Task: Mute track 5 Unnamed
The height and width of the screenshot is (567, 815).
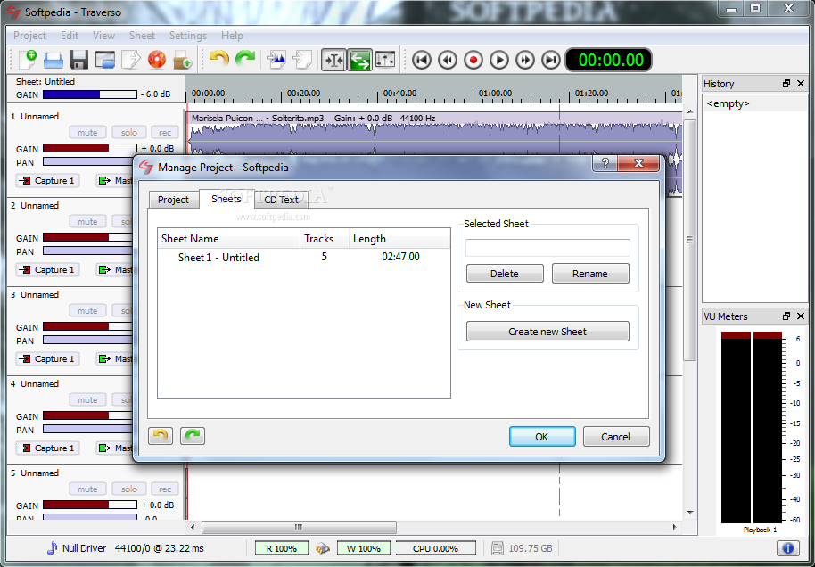Action: click(87, 489)
